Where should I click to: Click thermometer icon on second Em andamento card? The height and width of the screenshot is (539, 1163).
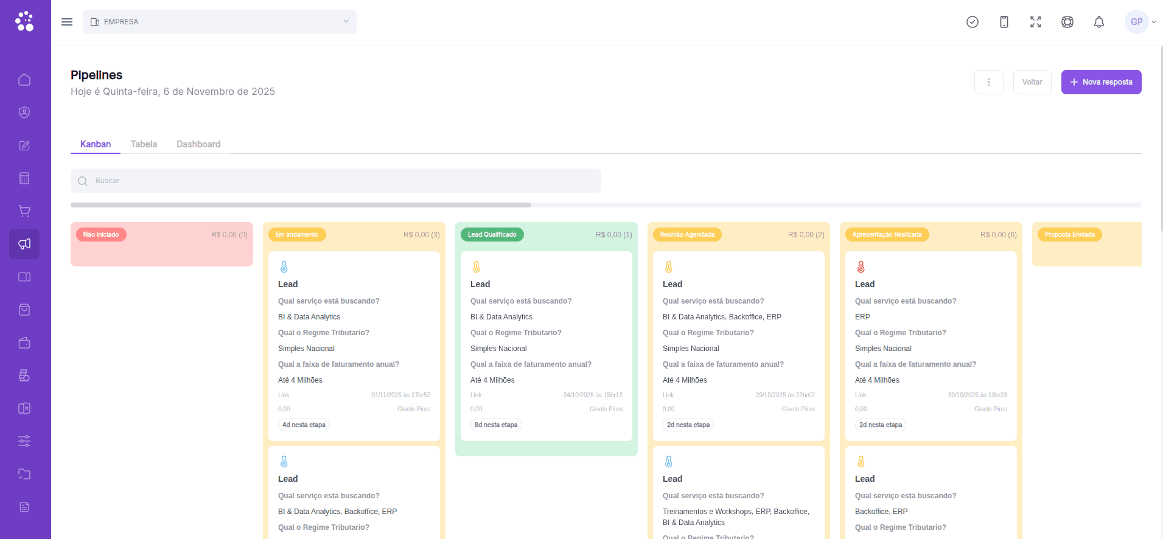tap(284, 462)
